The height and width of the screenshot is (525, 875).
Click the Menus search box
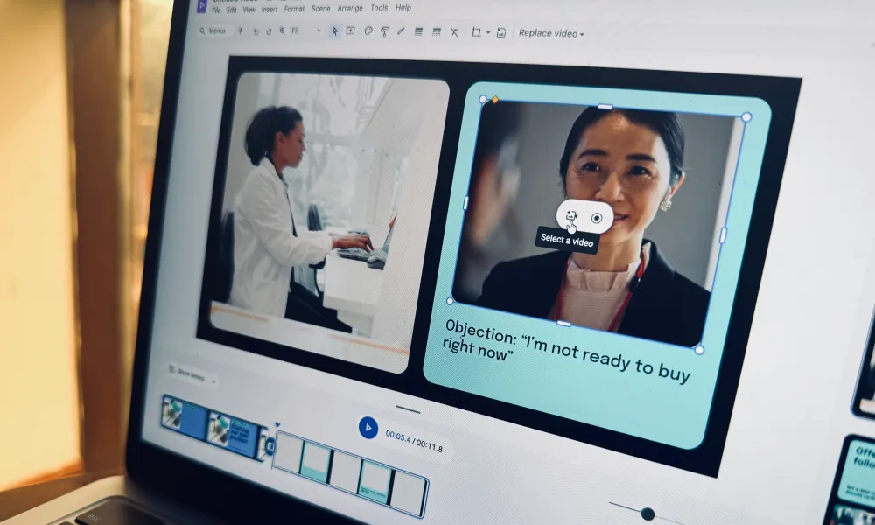213,31
